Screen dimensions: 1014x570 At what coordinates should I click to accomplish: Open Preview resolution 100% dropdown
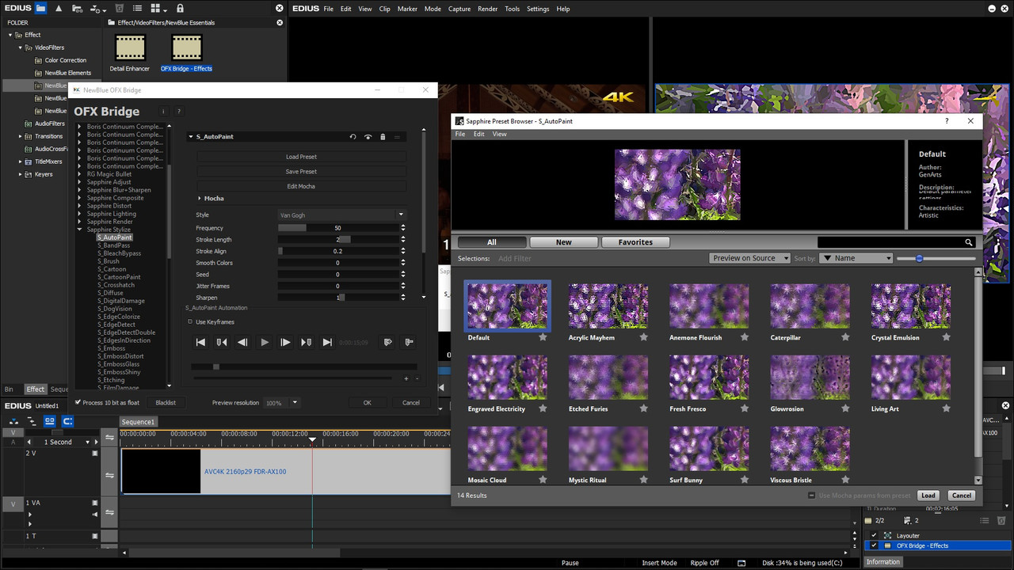[281, 403]
